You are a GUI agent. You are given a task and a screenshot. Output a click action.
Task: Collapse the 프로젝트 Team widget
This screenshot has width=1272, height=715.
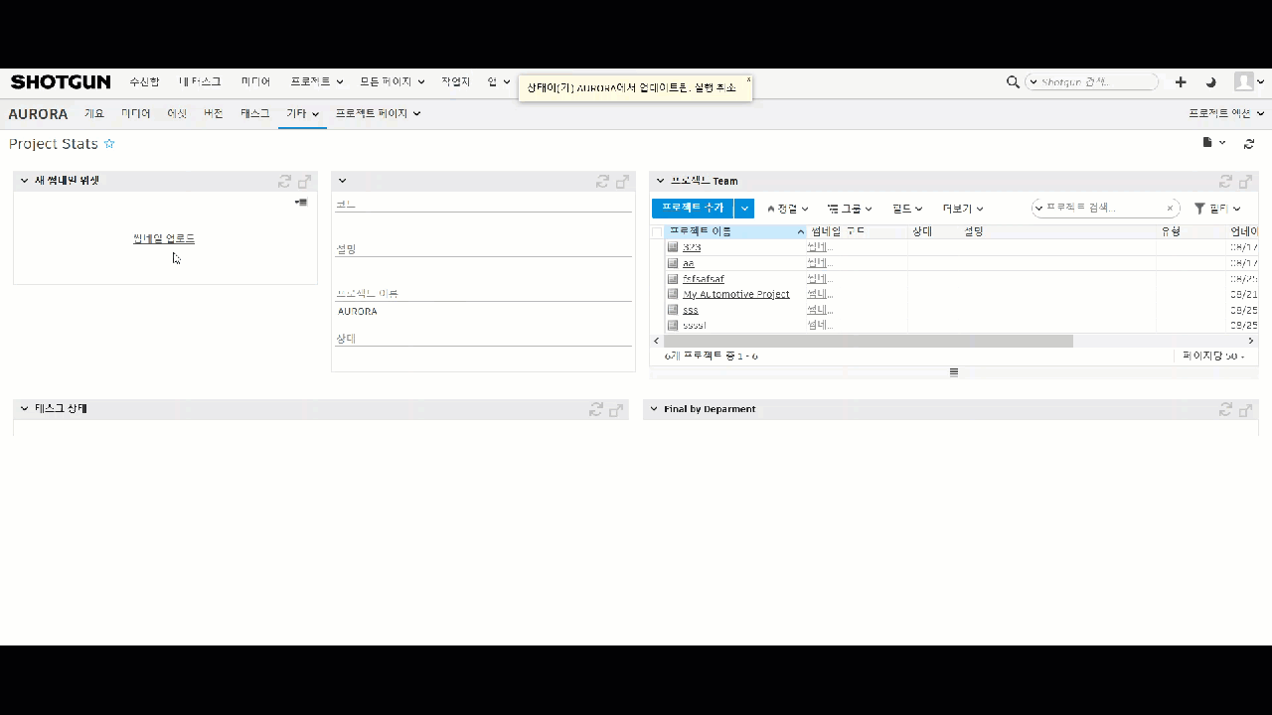click(x=660, y=181)
